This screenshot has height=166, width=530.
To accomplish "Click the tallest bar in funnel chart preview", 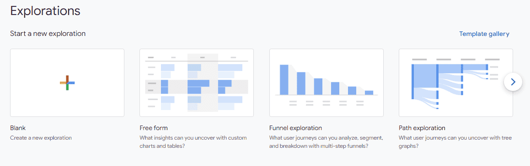I will (284, 80).
